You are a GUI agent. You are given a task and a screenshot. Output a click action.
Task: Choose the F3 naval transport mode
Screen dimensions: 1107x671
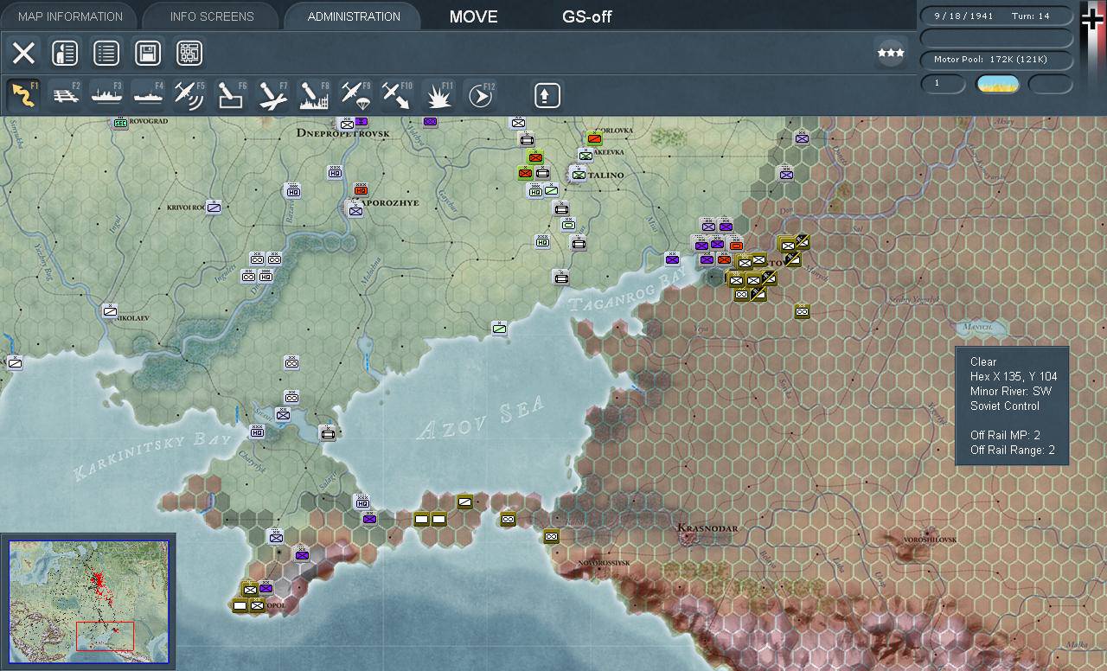click(x=107, y=95)
